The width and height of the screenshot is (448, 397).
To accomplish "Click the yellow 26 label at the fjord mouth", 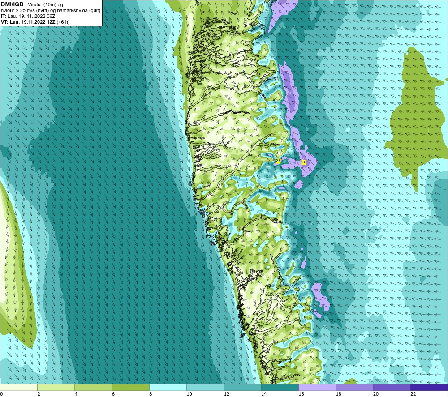I will point(278,161).
